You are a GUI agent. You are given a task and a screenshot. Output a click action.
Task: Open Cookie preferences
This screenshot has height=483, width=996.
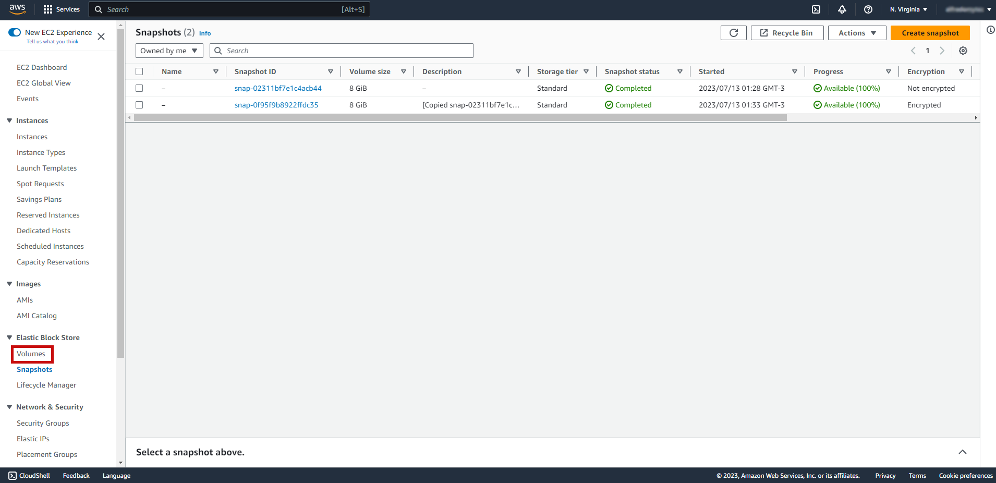[966, 476]
